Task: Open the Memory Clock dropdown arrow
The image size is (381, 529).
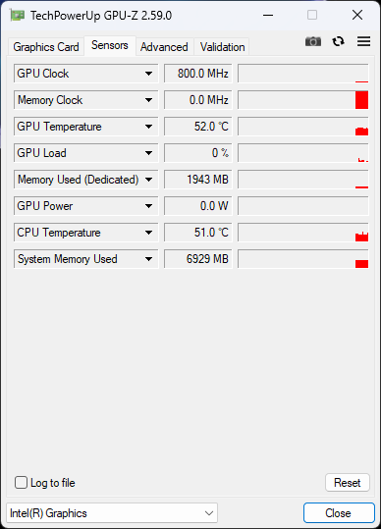Action: click(x=148, y=100)
